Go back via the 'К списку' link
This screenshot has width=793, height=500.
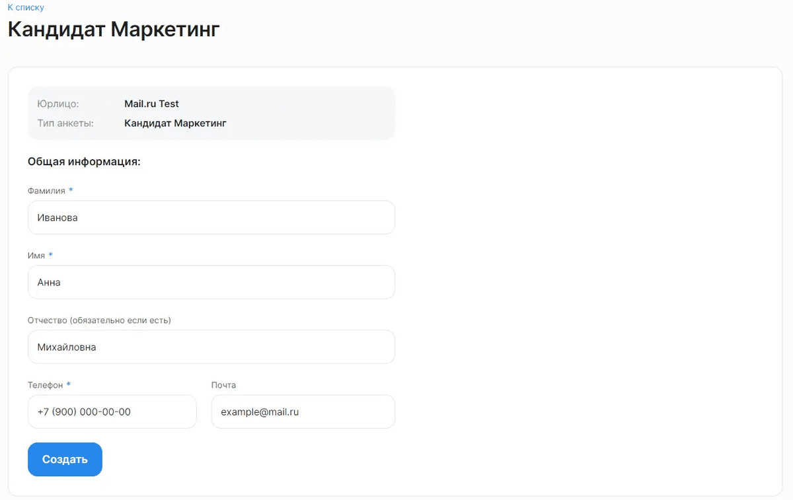click(26, 7)
